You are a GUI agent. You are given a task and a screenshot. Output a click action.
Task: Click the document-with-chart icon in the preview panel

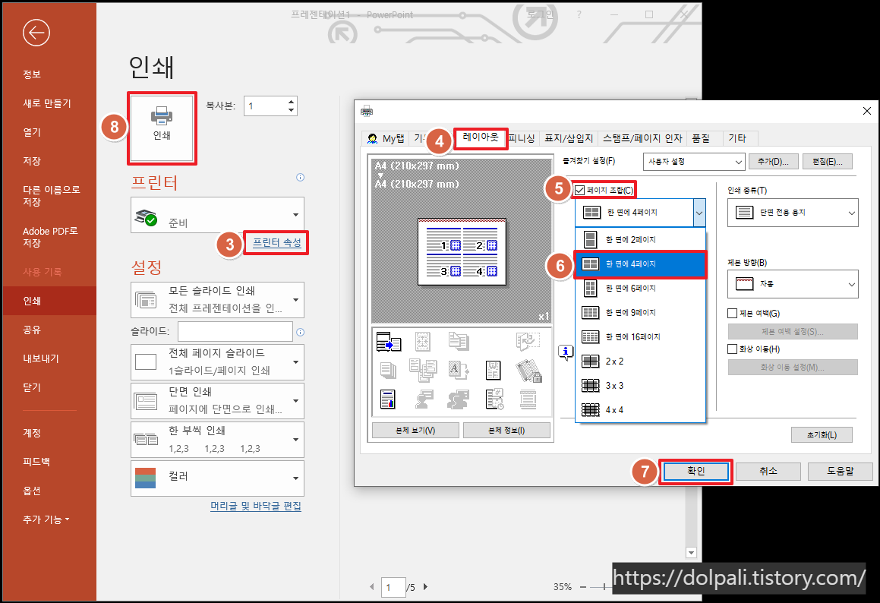[x=388, y=399]
